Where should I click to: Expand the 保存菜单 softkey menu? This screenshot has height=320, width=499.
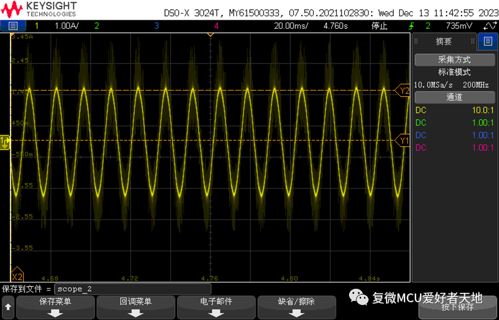click(x=55, y=307)
